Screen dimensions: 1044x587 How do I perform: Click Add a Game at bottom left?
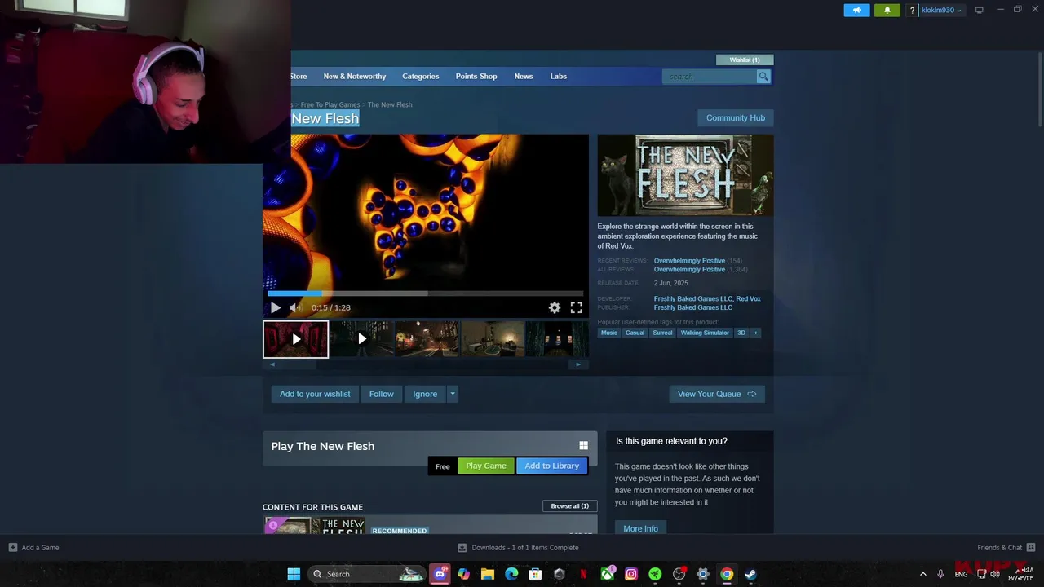(x=34, y=548)
